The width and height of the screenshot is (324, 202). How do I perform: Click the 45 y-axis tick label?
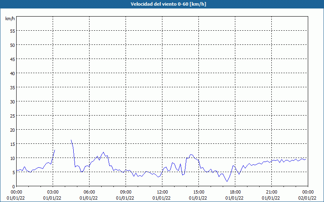coord(13,59)
